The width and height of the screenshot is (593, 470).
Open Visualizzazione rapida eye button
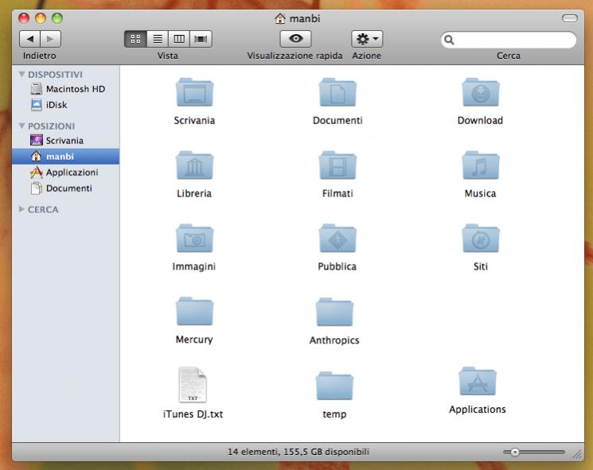(x=296, y=39)
